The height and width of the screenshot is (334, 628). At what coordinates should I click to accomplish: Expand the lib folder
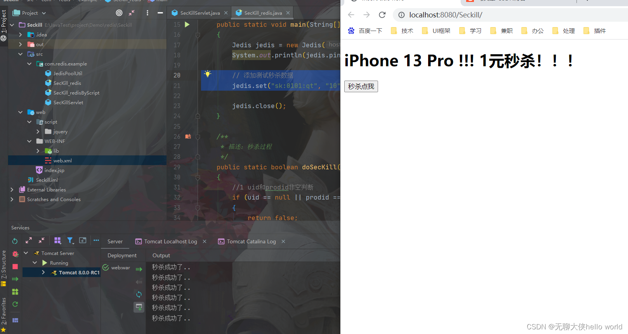pyautogui.click(x=38, y=151)
